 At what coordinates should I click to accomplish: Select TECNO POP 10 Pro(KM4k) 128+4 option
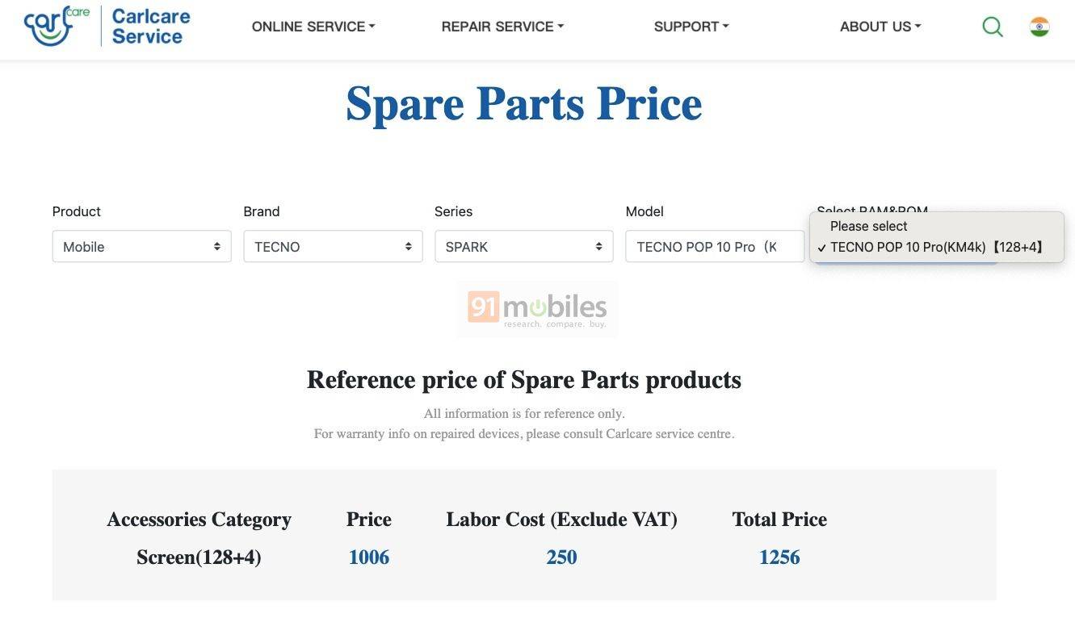(937, 247)
